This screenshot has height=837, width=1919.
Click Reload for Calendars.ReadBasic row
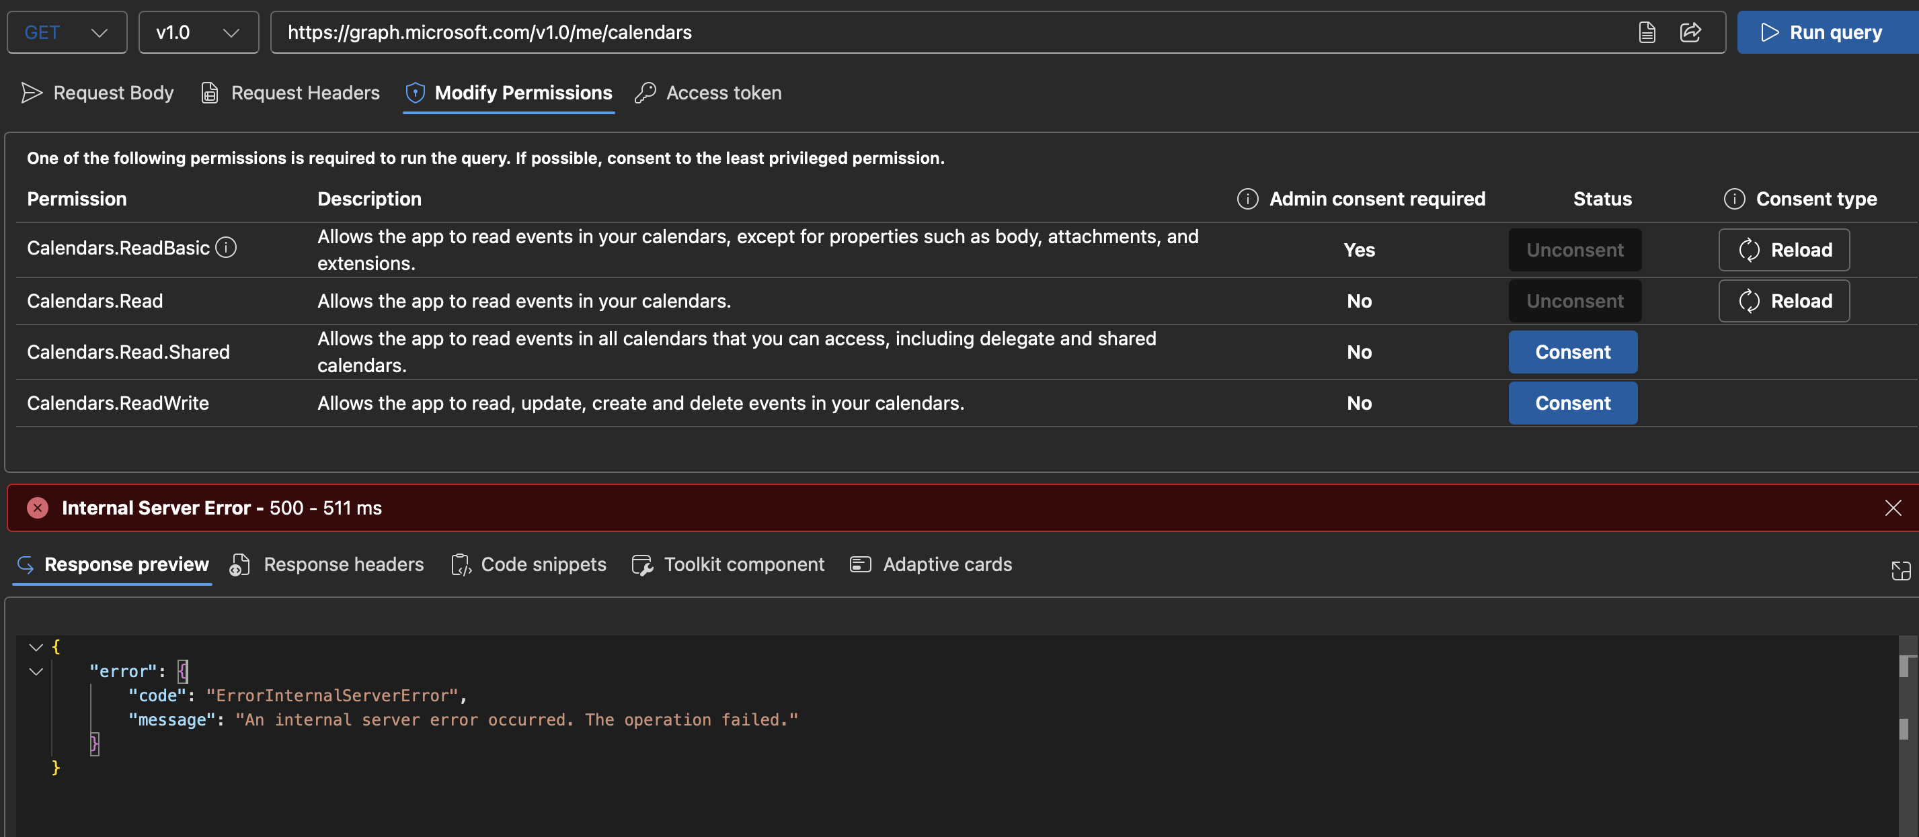click(x=1784, y=250)
